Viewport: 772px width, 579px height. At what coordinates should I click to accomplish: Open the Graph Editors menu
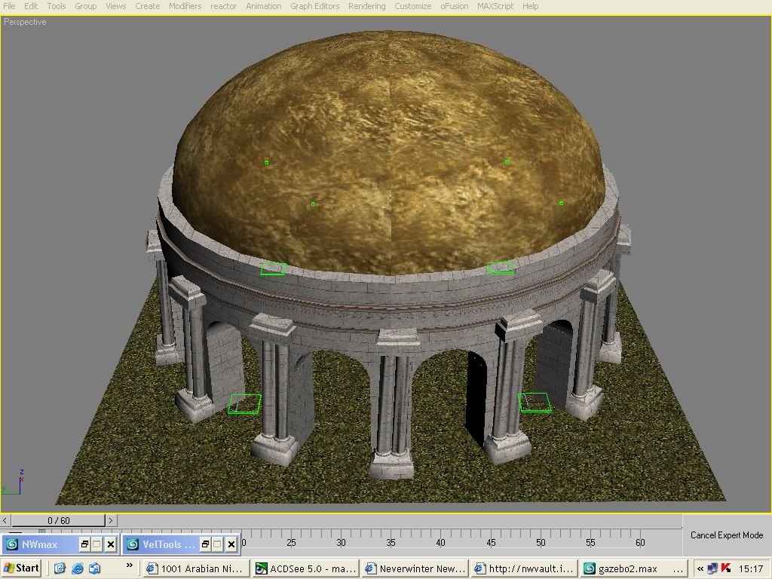click(314, 6)
